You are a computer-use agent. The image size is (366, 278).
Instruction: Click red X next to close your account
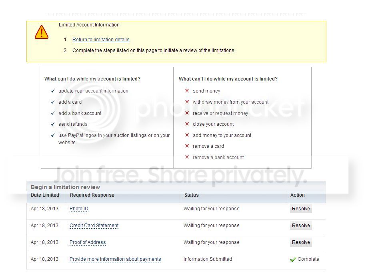point(187,124)
